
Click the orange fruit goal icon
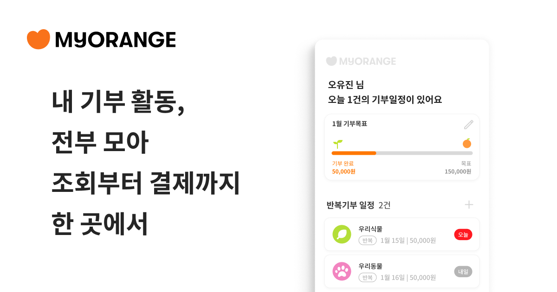click(466, 143)
